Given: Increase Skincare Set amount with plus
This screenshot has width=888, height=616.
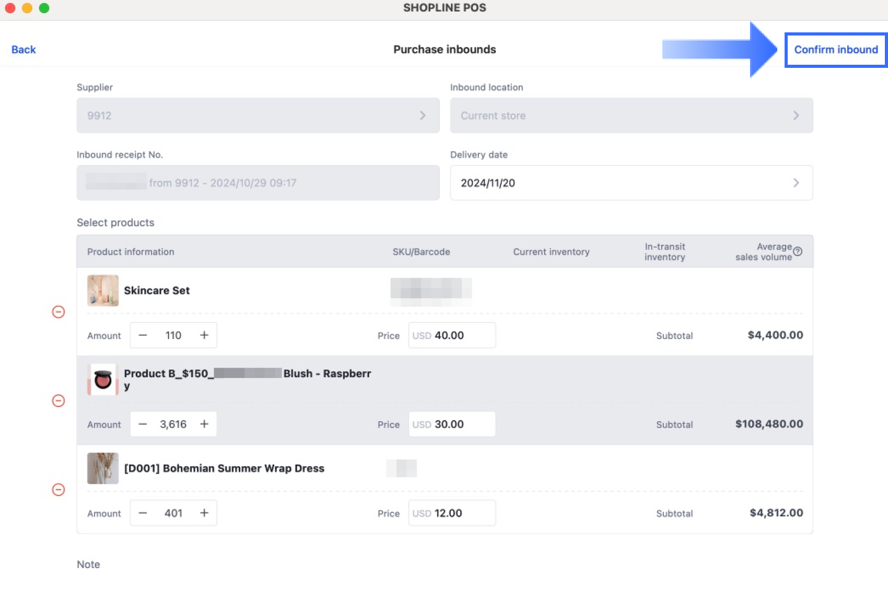Looking at the screenshot, I should tap(204, 335).
